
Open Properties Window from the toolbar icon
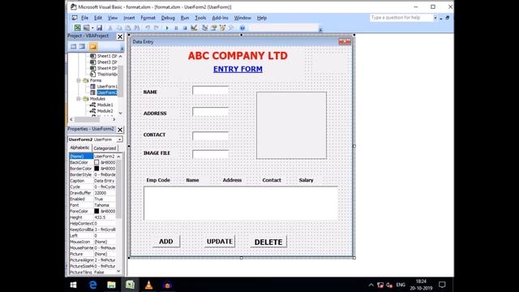pos(214,28)
